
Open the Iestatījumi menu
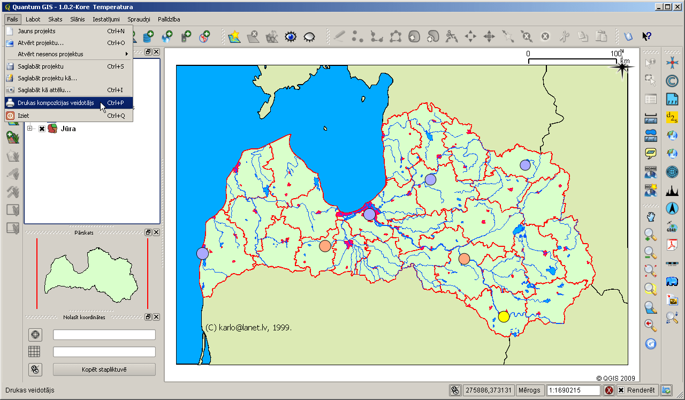point(106,19)
